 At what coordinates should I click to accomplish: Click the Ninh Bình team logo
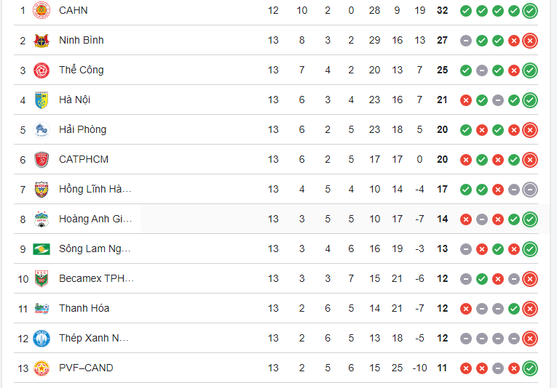coord(42,40)
